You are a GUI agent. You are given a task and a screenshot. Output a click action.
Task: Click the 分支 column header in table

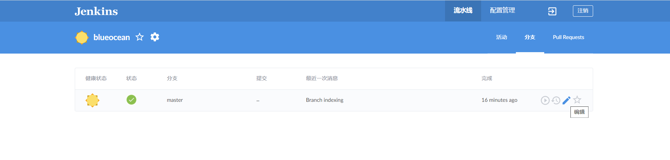pyautogui.click(x=172, y=78)
